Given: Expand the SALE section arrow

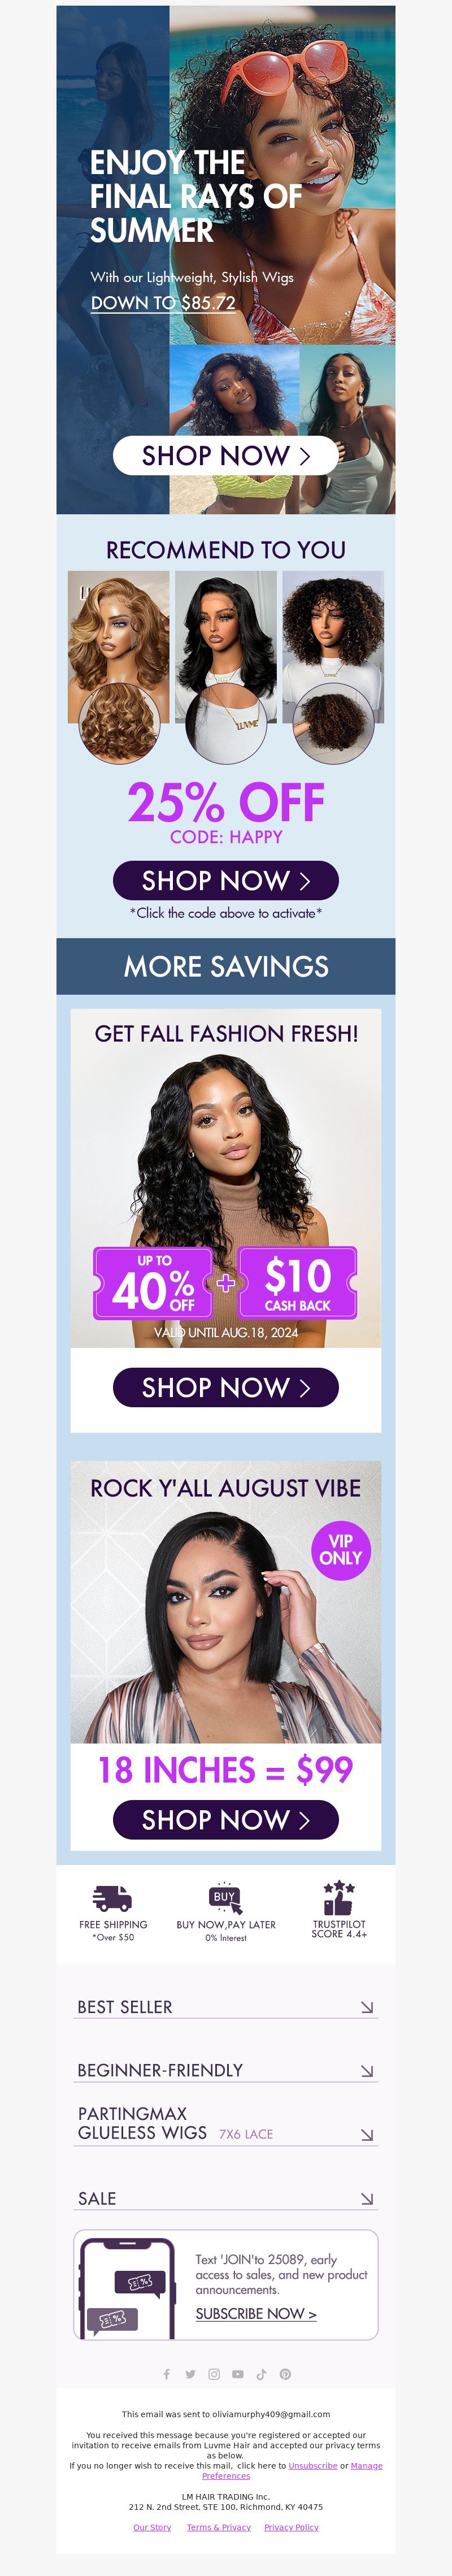Looking at the screenshot, I should [367, 2199].
